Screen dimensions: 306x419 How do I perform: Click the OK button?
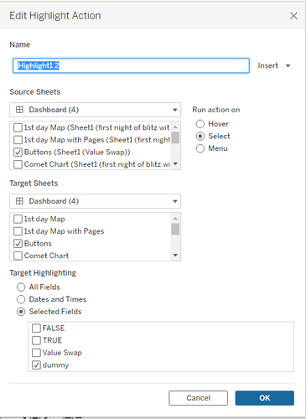point(264,398)
